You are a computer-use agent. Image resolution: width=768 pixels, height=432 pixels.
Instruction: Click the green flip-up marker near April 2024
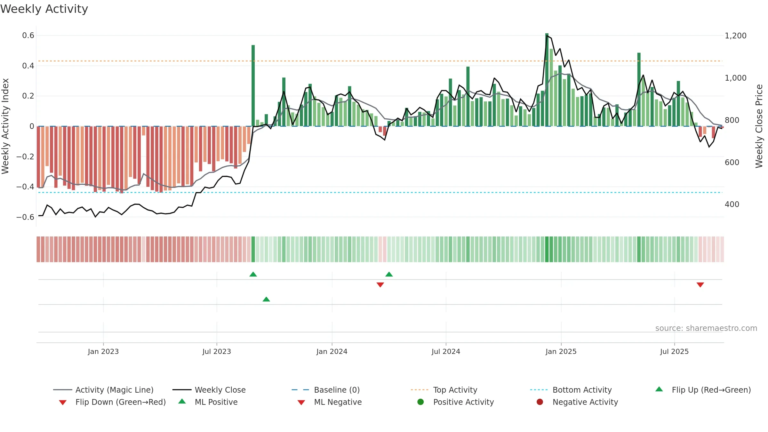[389, 274]
